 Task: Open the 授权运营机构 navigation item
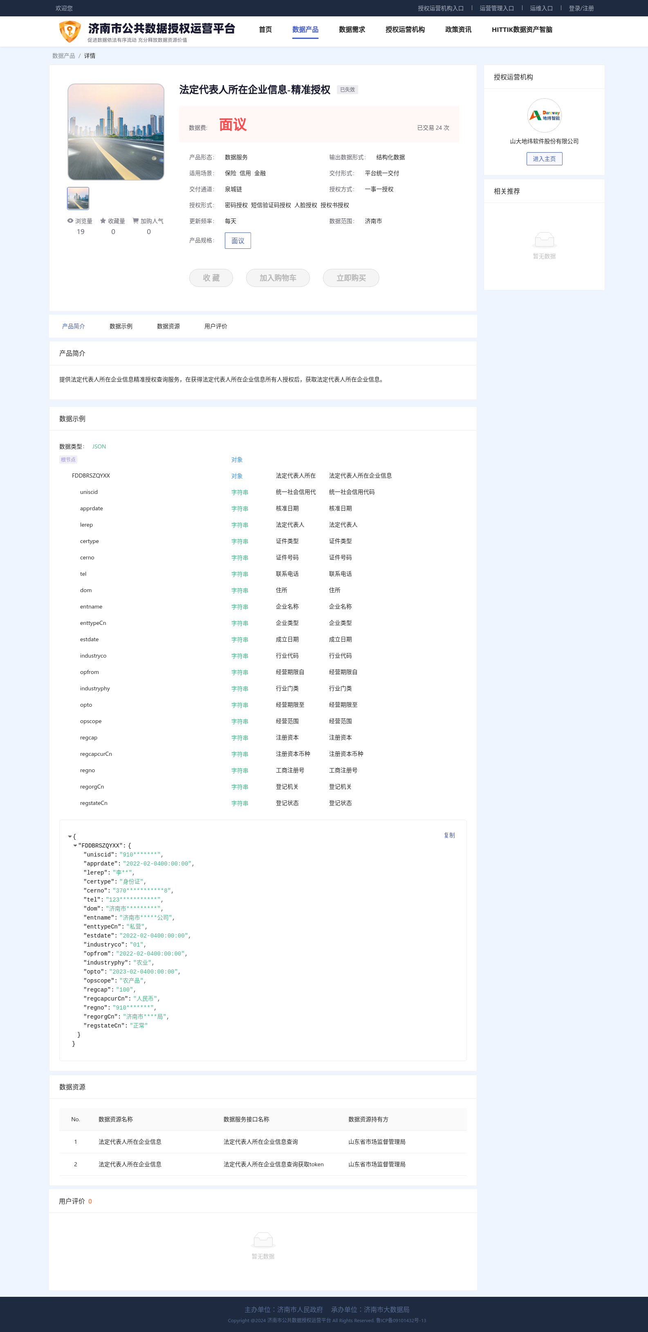coord(405,29)
